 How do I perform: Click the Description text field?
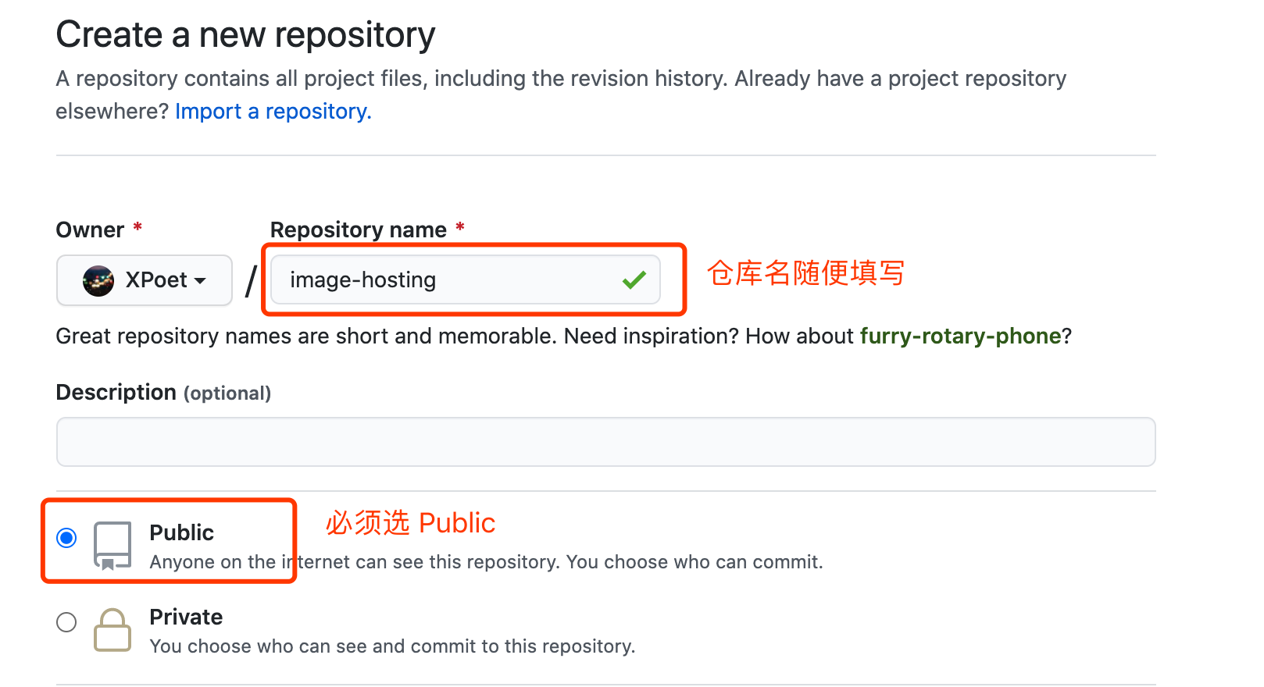(606, 442)
